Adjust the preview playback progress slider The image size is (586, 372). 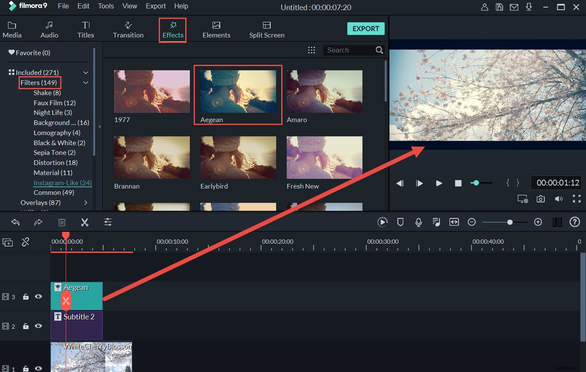pyautogui.click(x=481, y=183)
